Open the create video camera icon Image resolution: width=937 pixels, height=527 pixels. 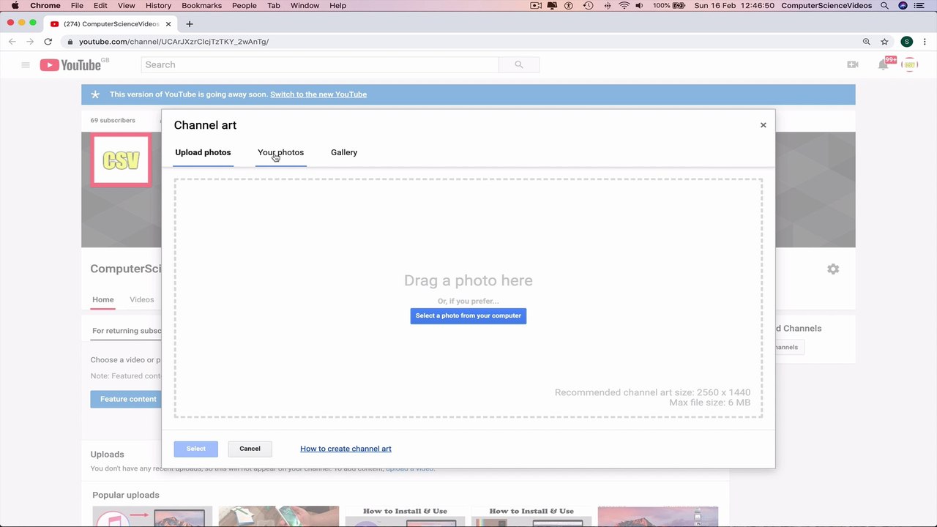tap(853, 64)
